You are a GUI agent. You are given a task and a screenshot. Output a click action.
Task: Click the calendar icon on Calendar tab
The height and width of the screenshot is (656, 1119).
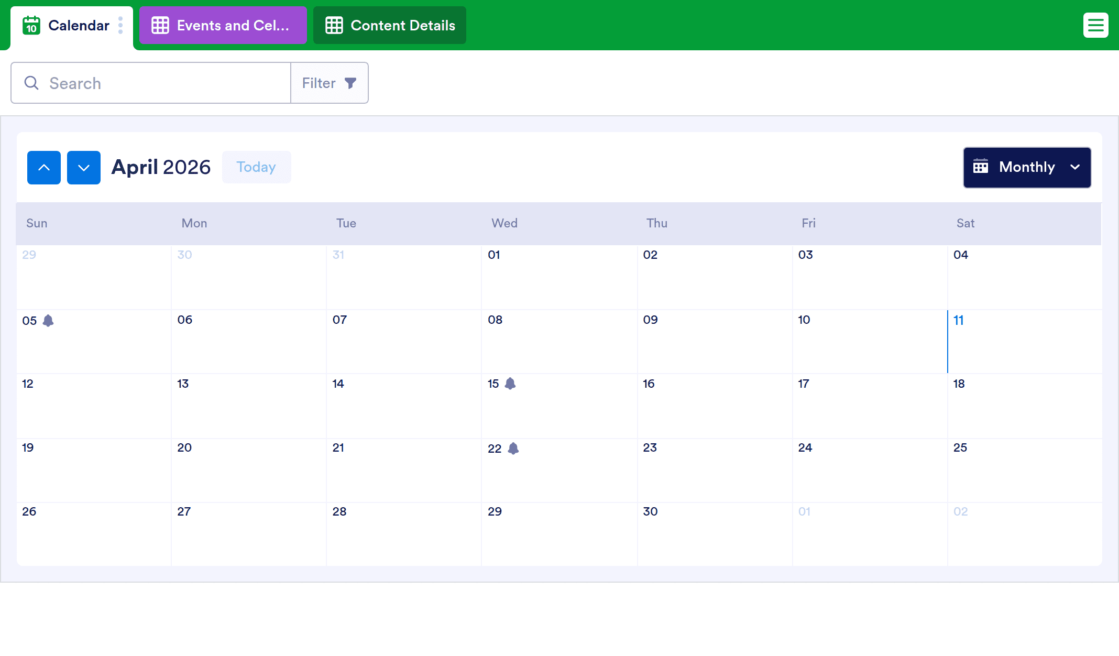(31, 25)
